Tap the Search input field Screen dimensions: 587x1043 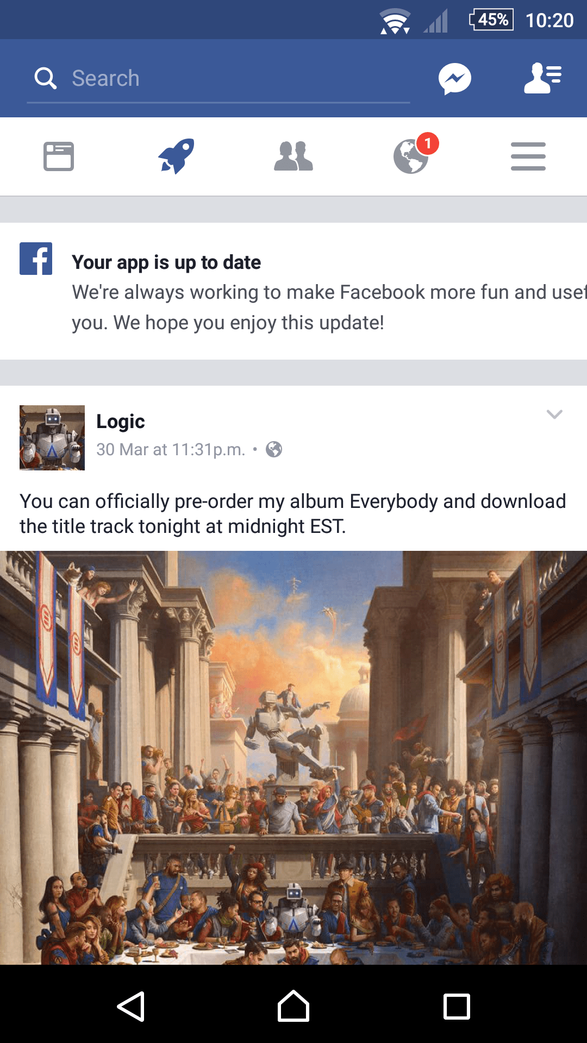point(218,79)
